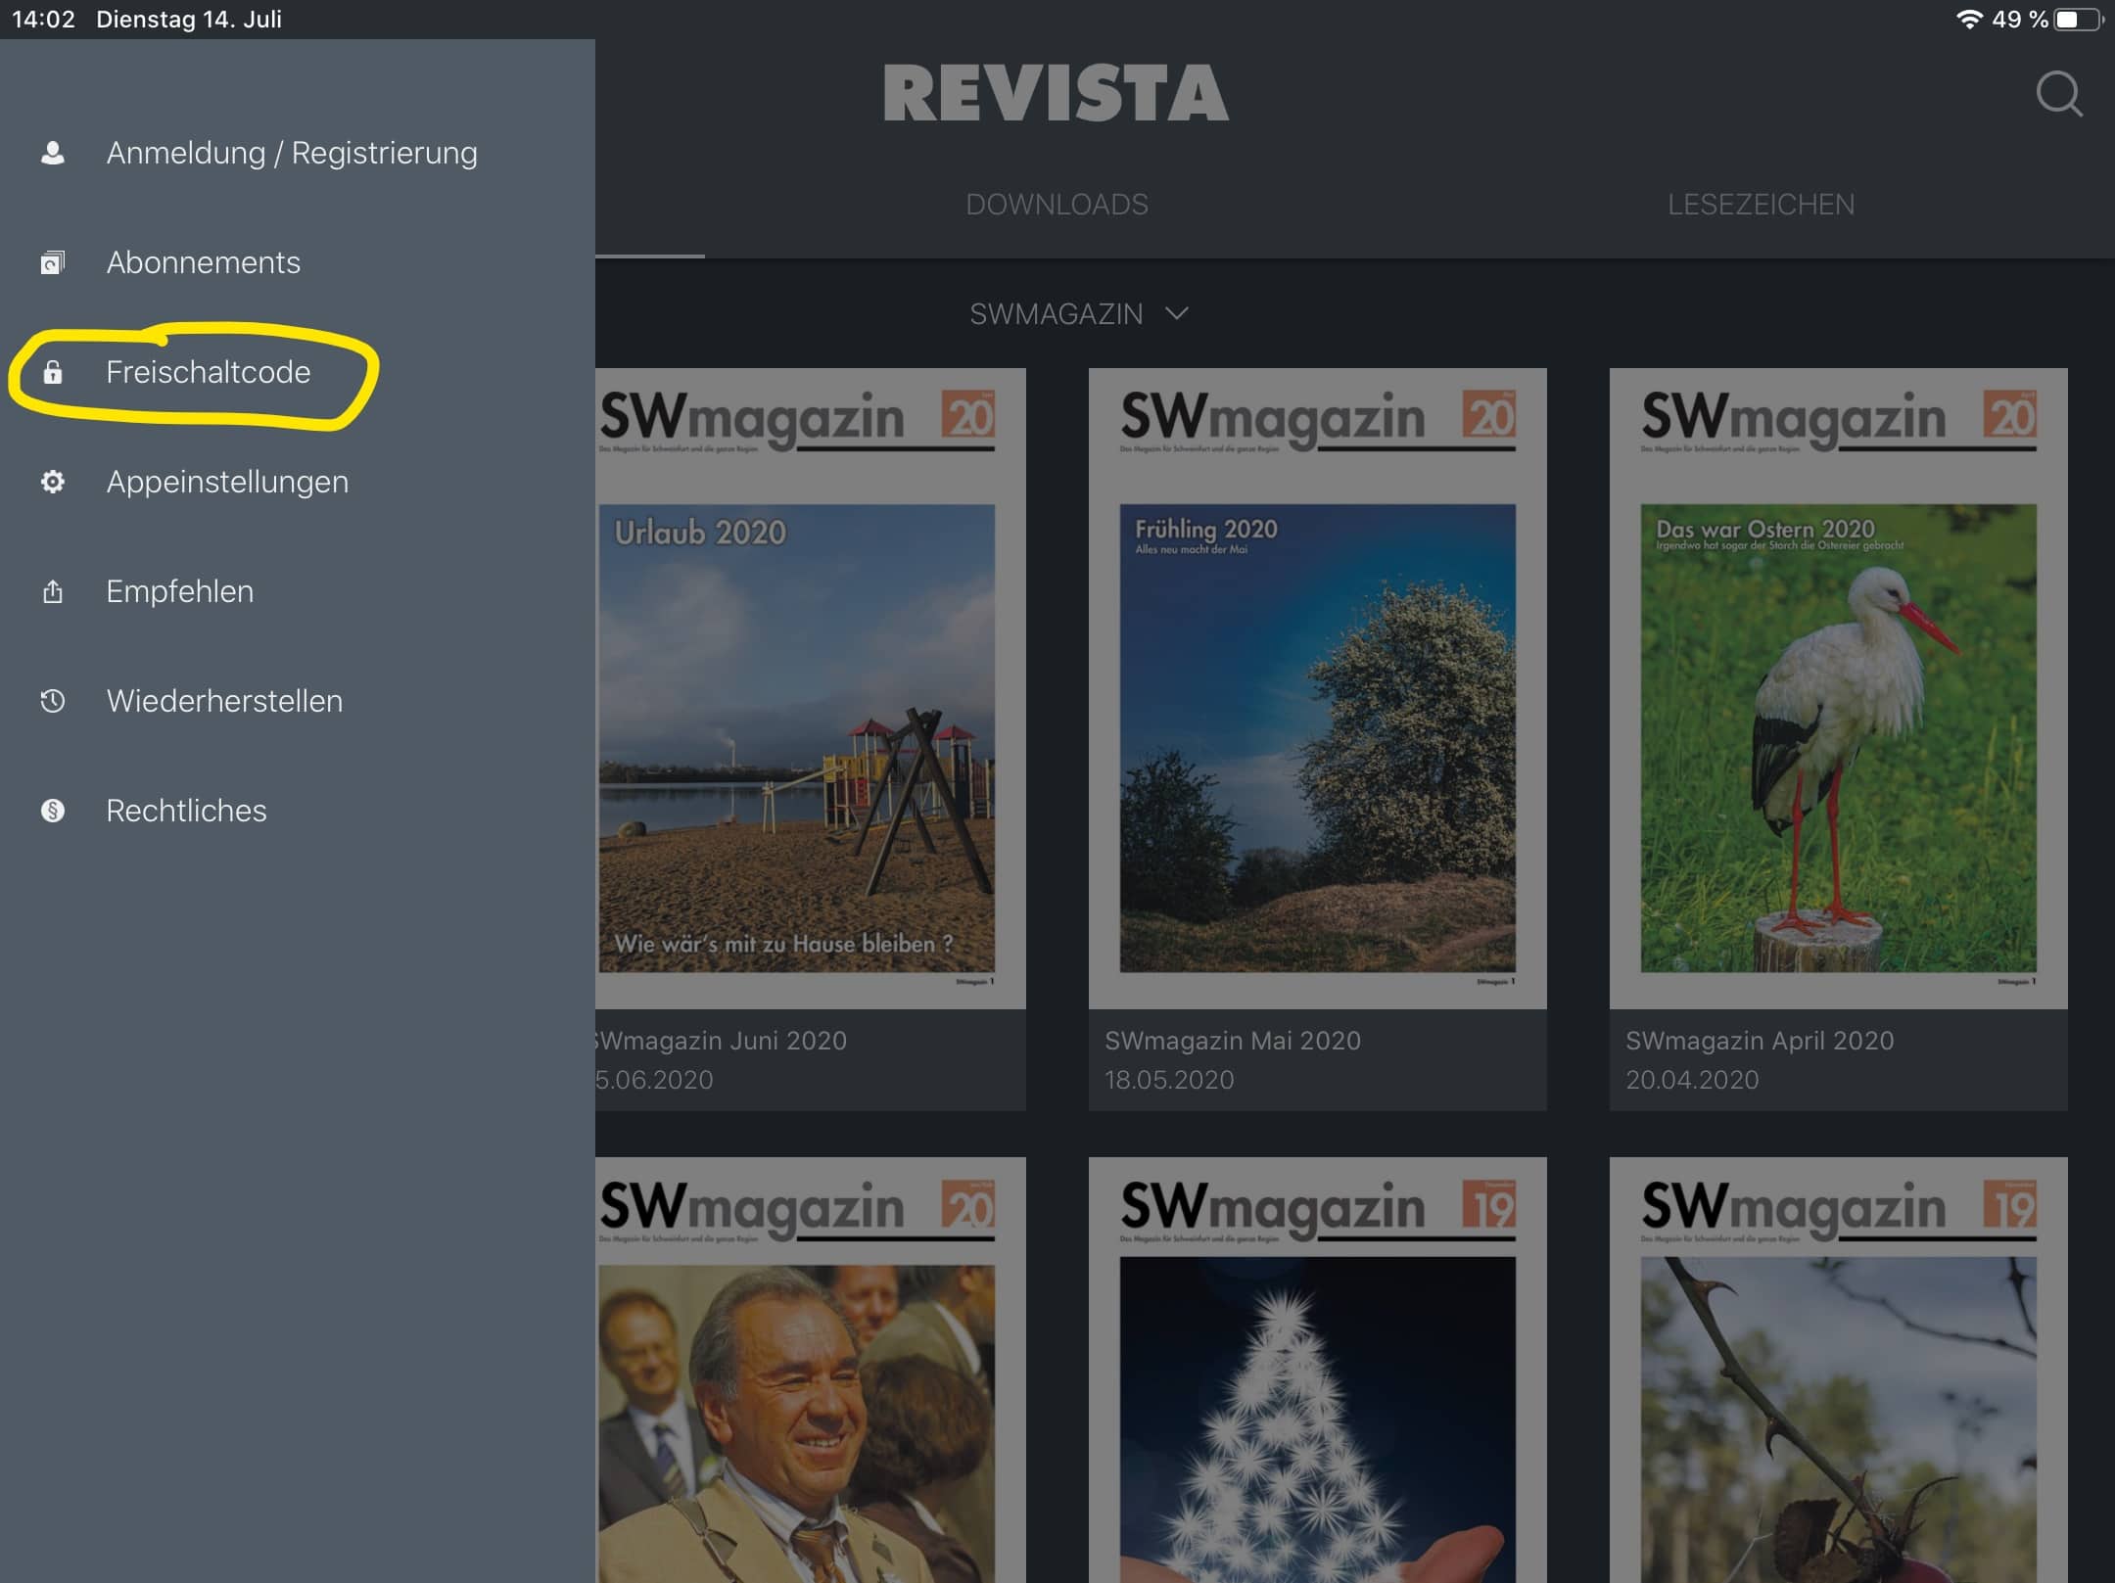Tap the SWmagazin April 2020 title
This screenshot has height=1583, width=2115.
click(1760, 1041)
